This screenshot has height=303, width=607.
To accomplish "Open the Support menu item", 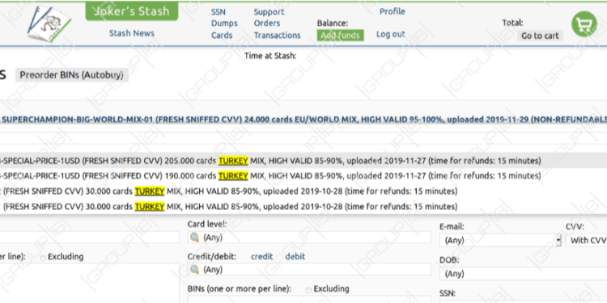I will [x=269, y=12].
